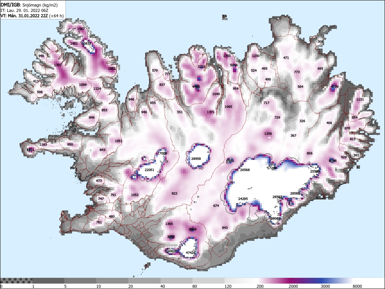The height and width of the screenshot is (289, 385).
Task: Click the value '1230'
Action: point(256,56)
